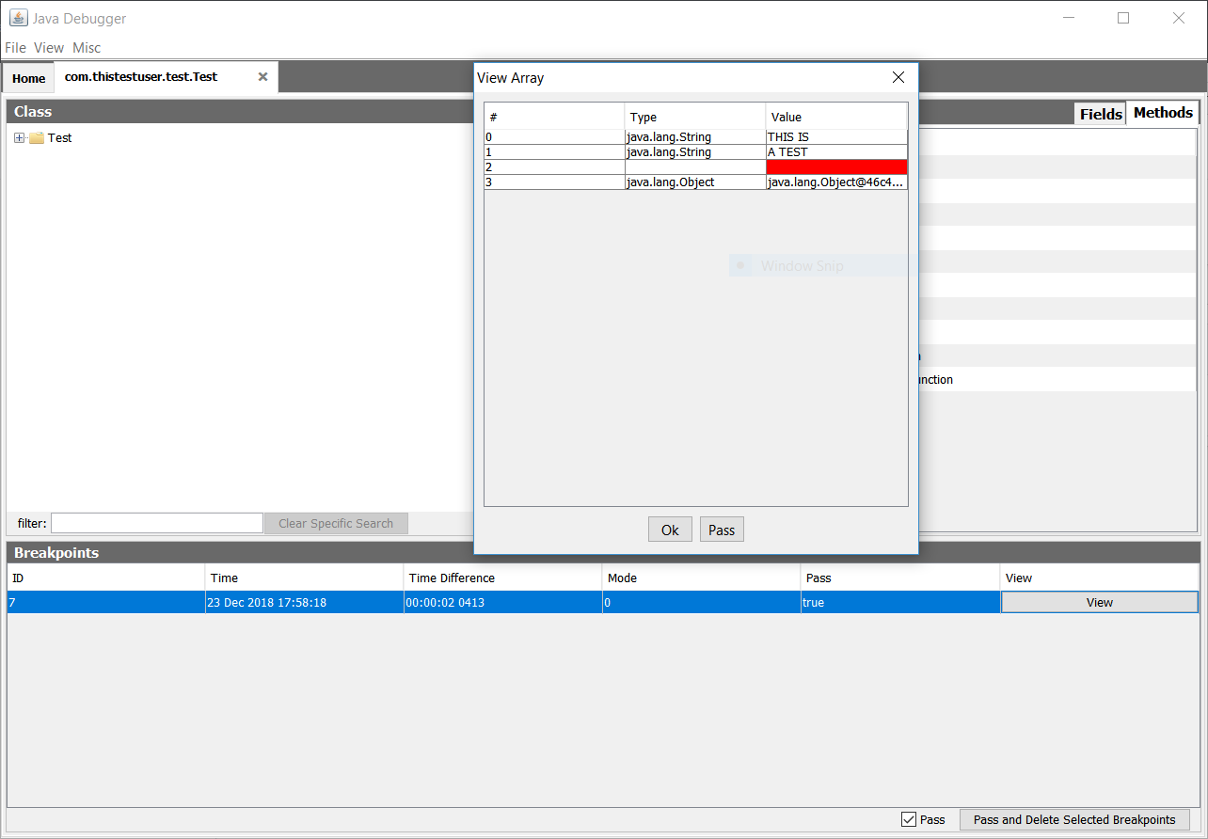Viewport: 1208px width, 839px height.
Task: Select the java.lang.Object@46c4 value cell
Action: pos(836,182)
